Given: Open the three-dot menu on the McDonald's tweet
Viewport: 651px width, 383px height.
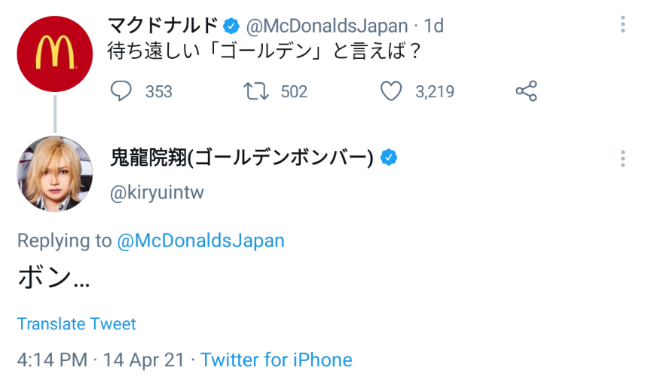Looking at the screenshot, I should tap(623, 25).
